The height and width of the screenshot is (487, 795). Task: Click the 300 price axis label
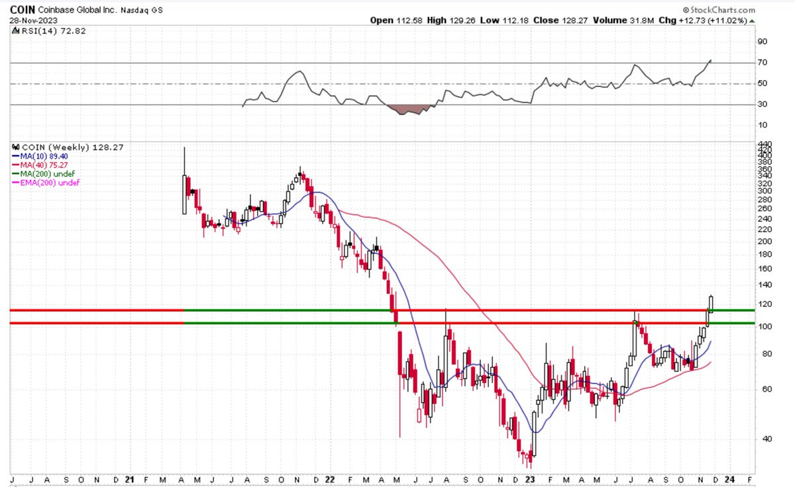click(765, 191)
